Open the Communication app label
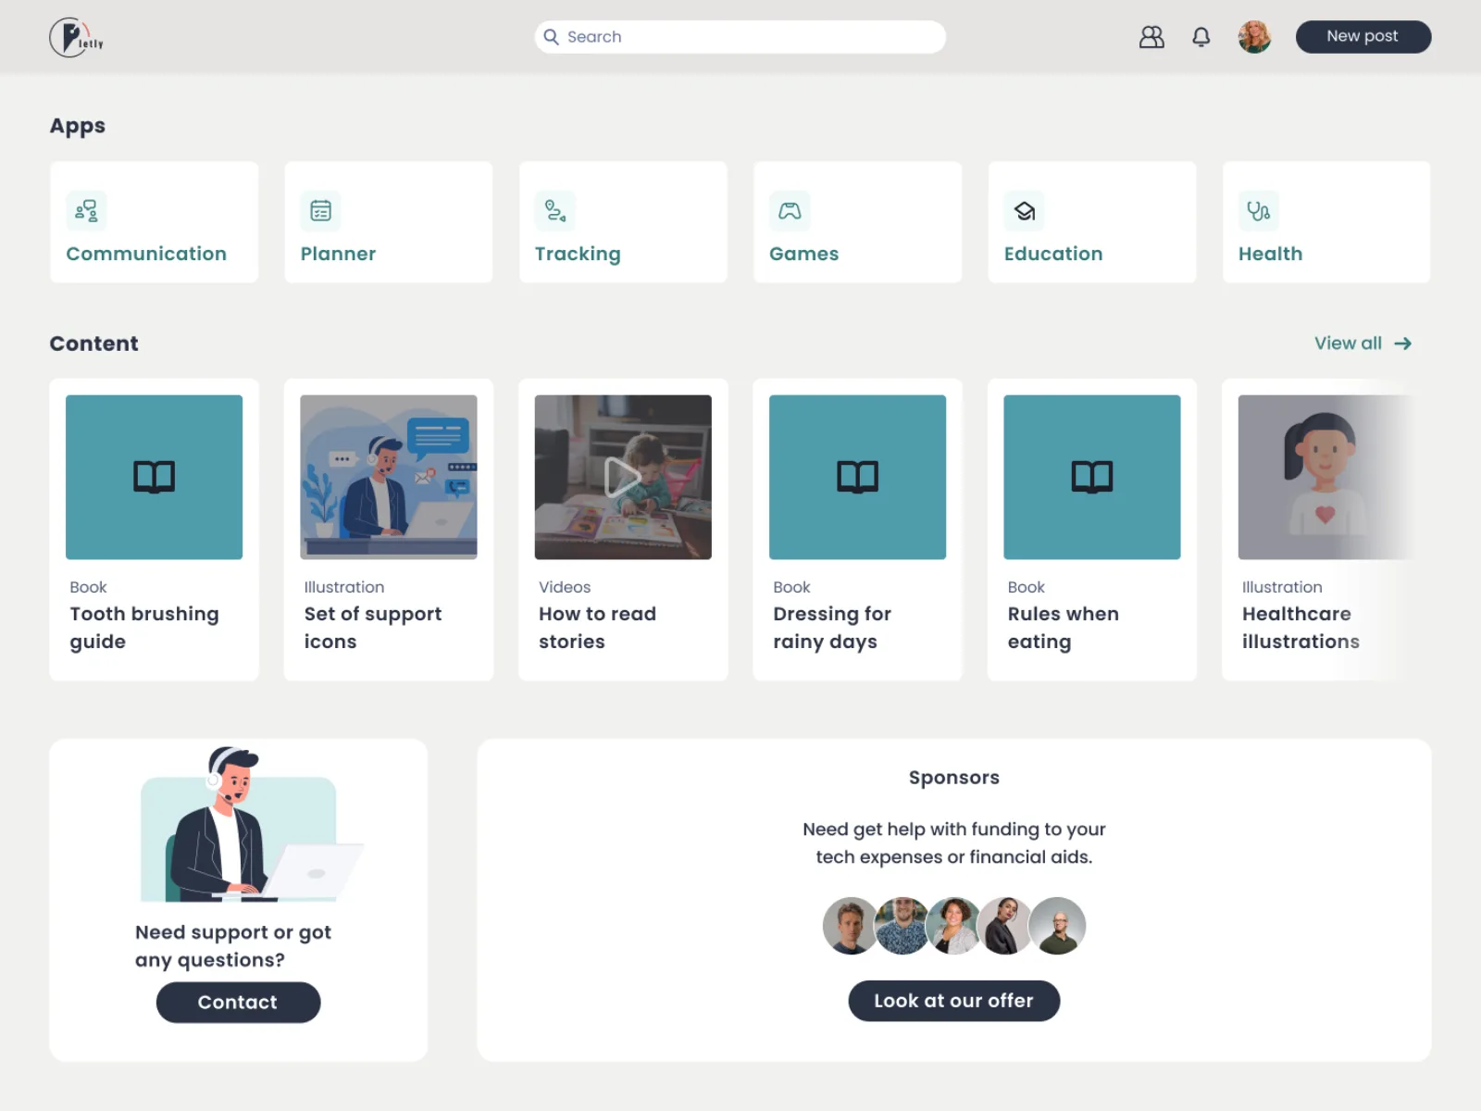This screenshot has height=1111, width=1481. [146, 254]
